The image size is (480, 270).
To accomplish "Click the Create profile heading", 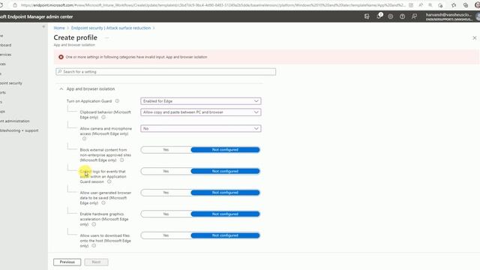I will click(75, 37).
